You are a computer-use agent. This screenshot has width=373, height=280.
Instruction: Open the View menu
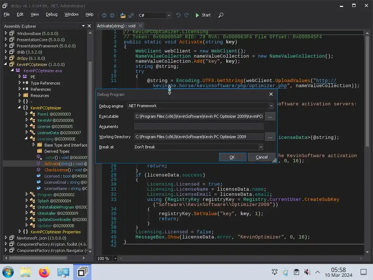coord(35,14)
